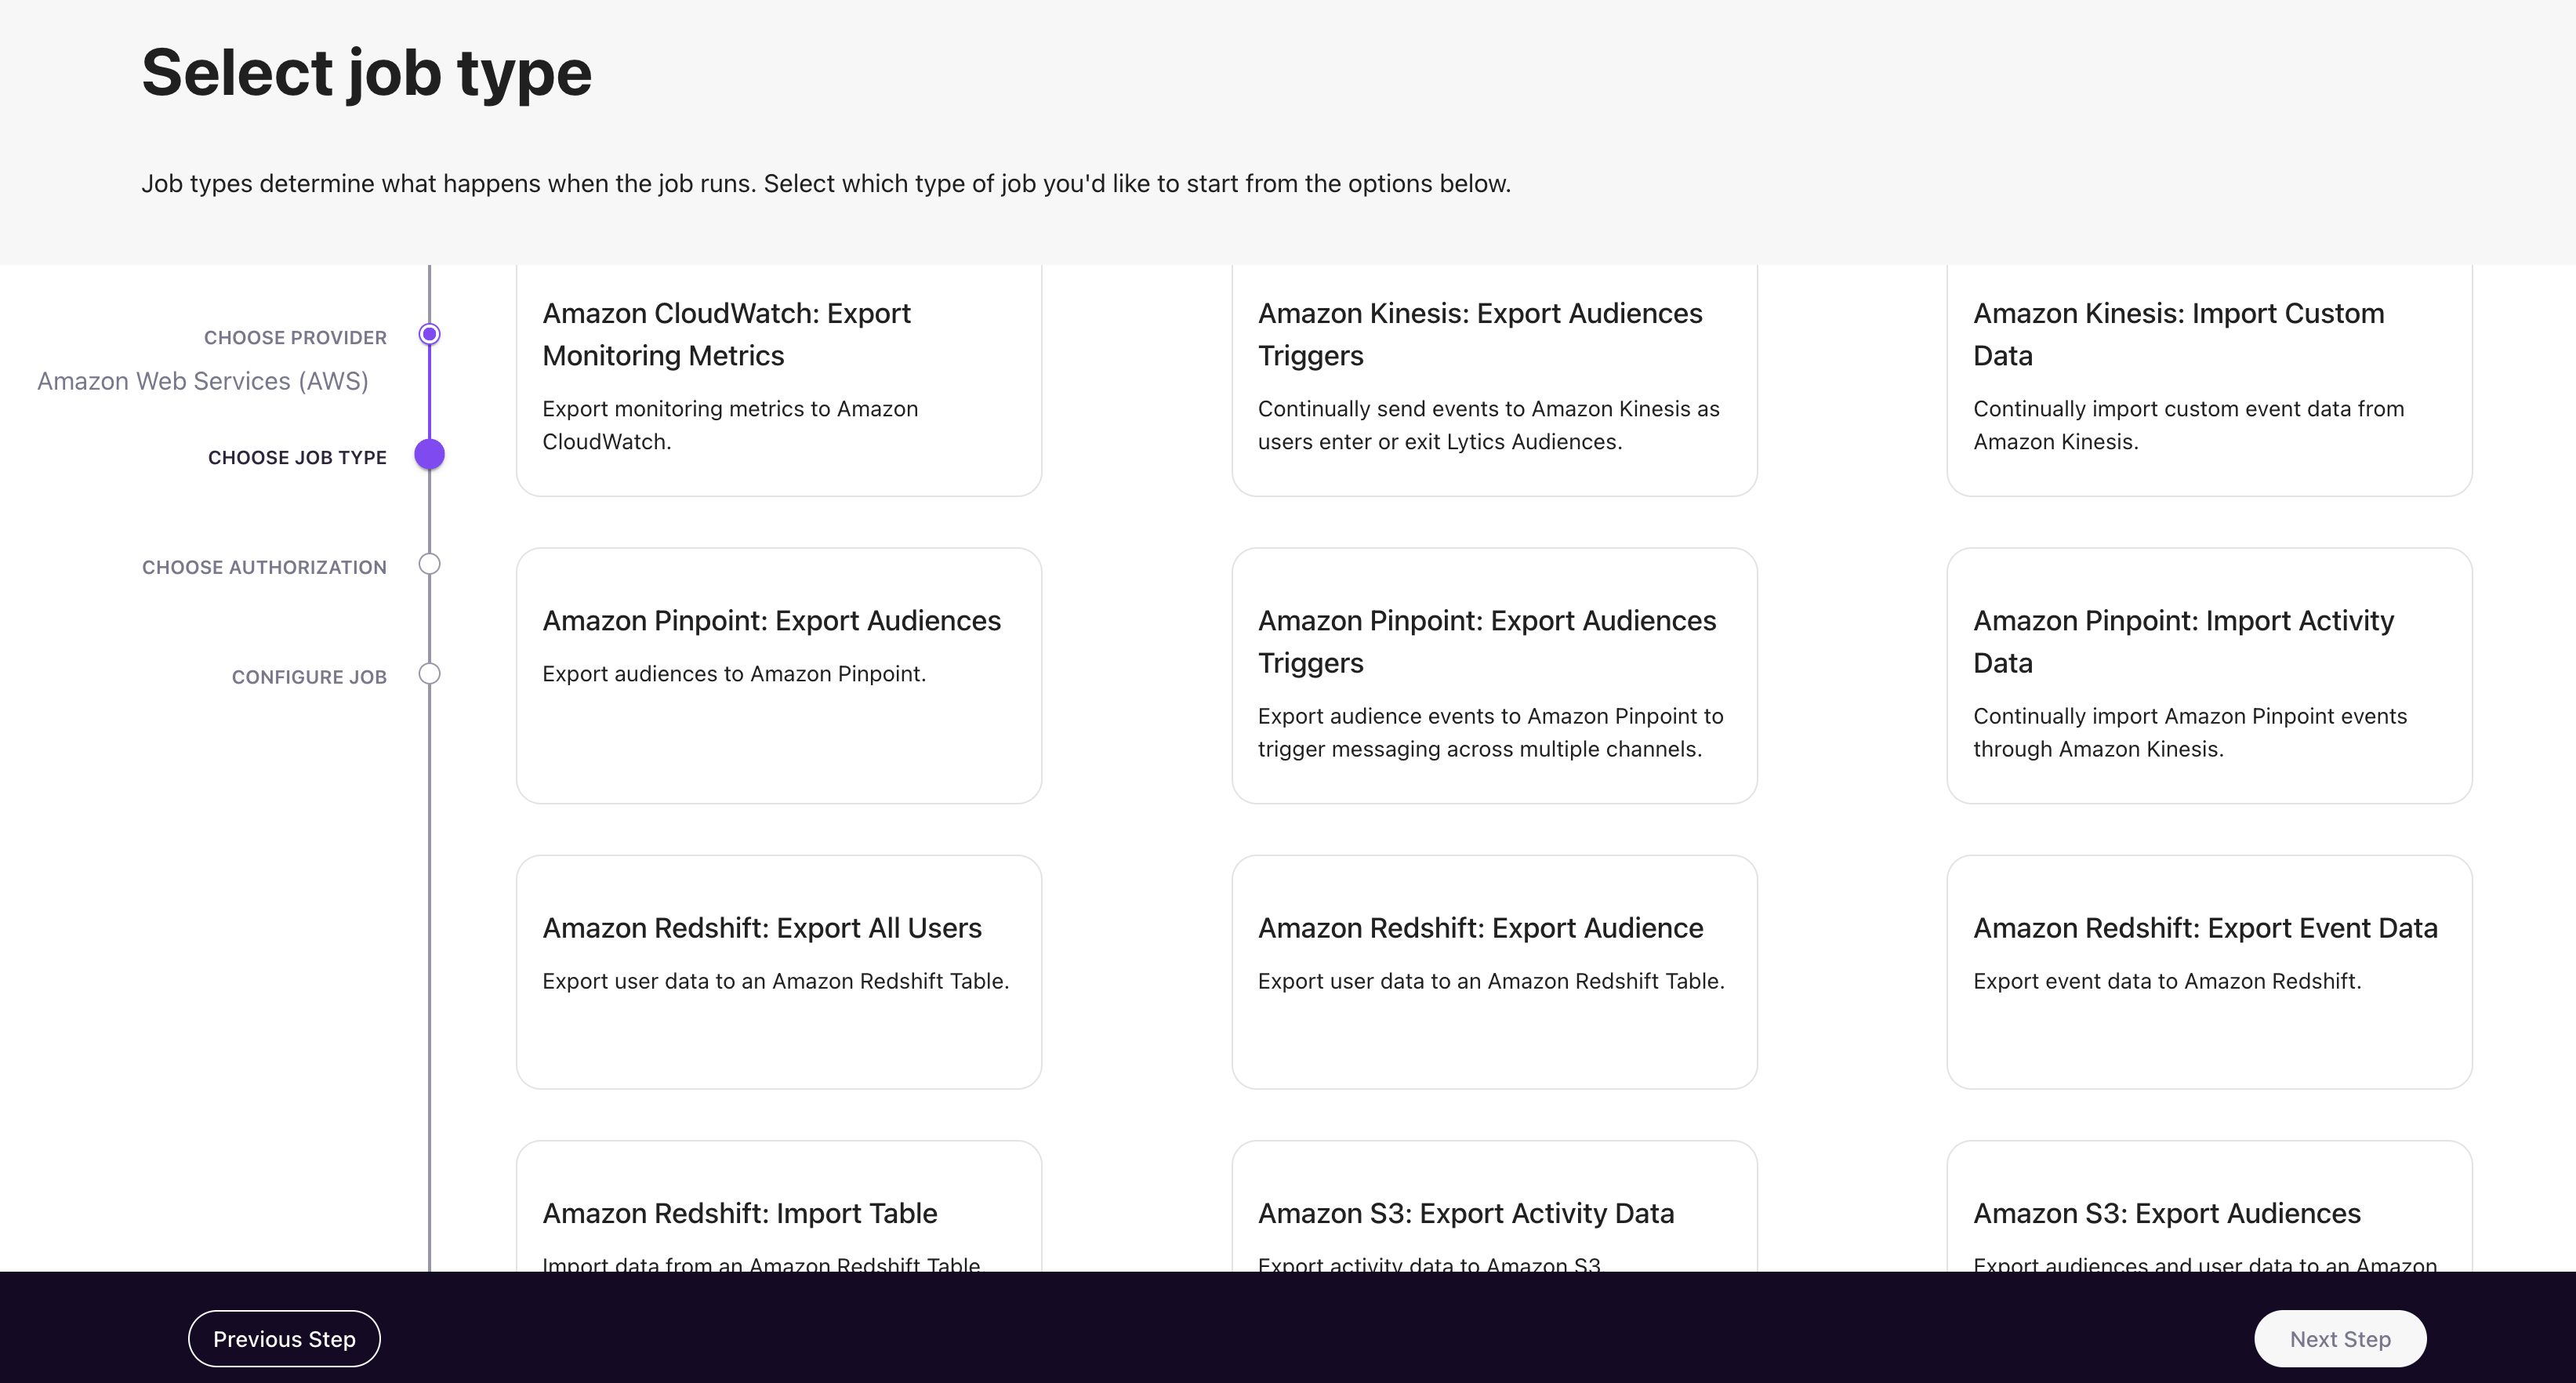2576x1383 pixels.
Task: Click the Amazon Web Services (AWS) provider text
Action: click(x=203, y=381)
